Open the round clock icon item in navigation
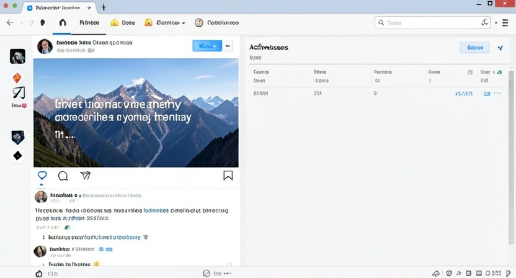 (198, 22)
